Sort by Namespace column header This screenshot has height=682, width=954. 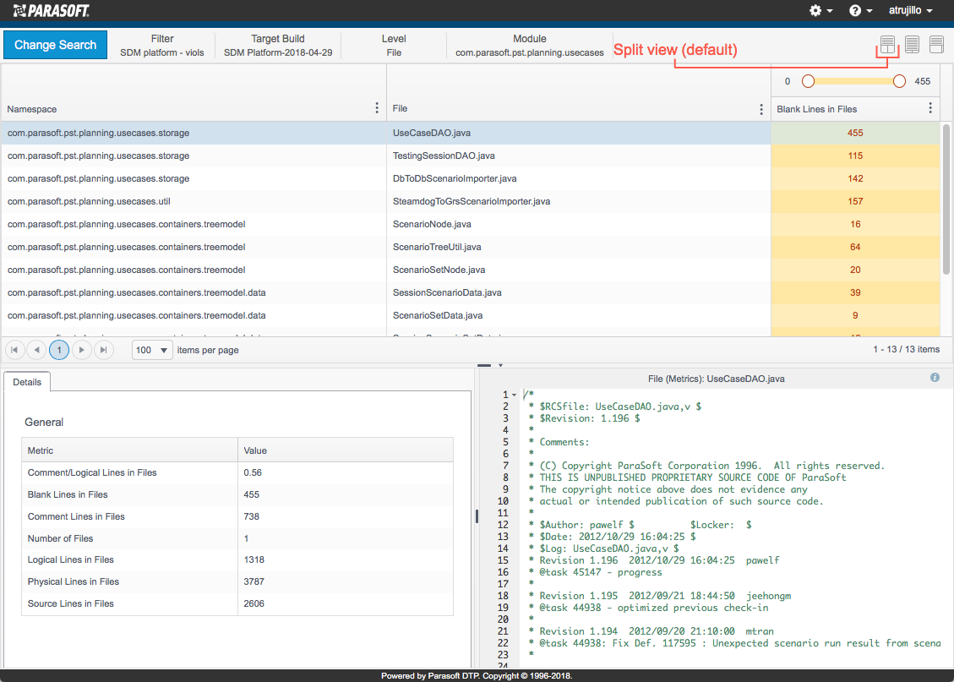point(31,109)
